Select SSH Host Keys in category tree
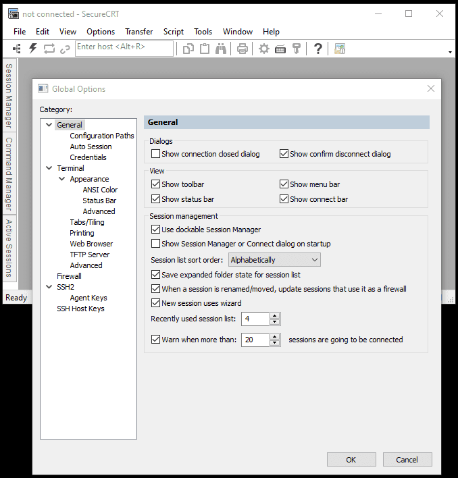Screen dimensions: 458x478 coord(80,309)
